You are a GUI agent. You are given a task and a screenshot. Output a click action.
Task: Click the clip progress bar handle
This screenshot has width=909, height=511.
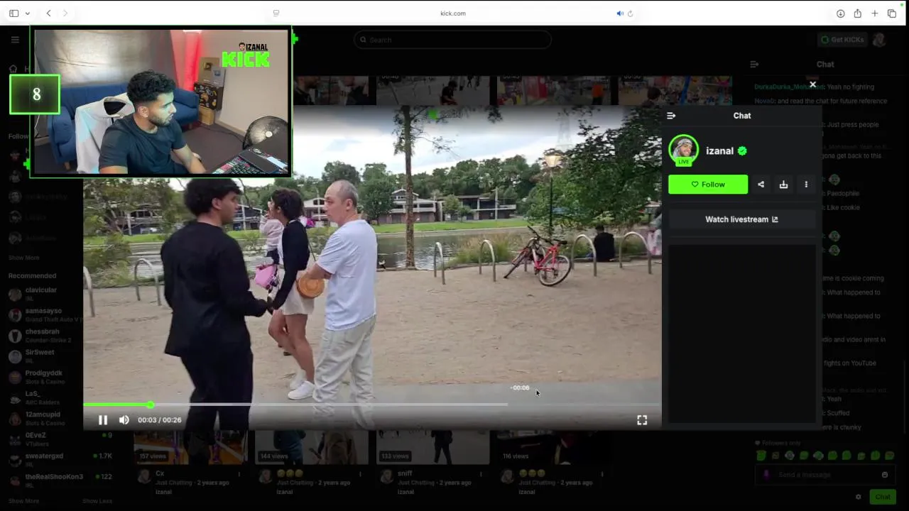coord(150,405)
